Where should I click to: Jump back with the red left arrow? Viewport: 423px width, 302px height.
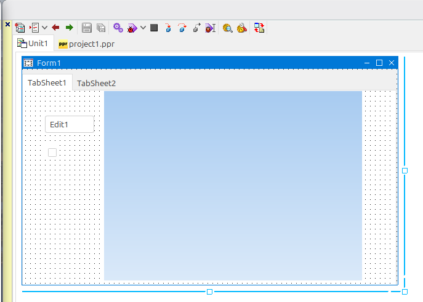[x=55, y=28]
